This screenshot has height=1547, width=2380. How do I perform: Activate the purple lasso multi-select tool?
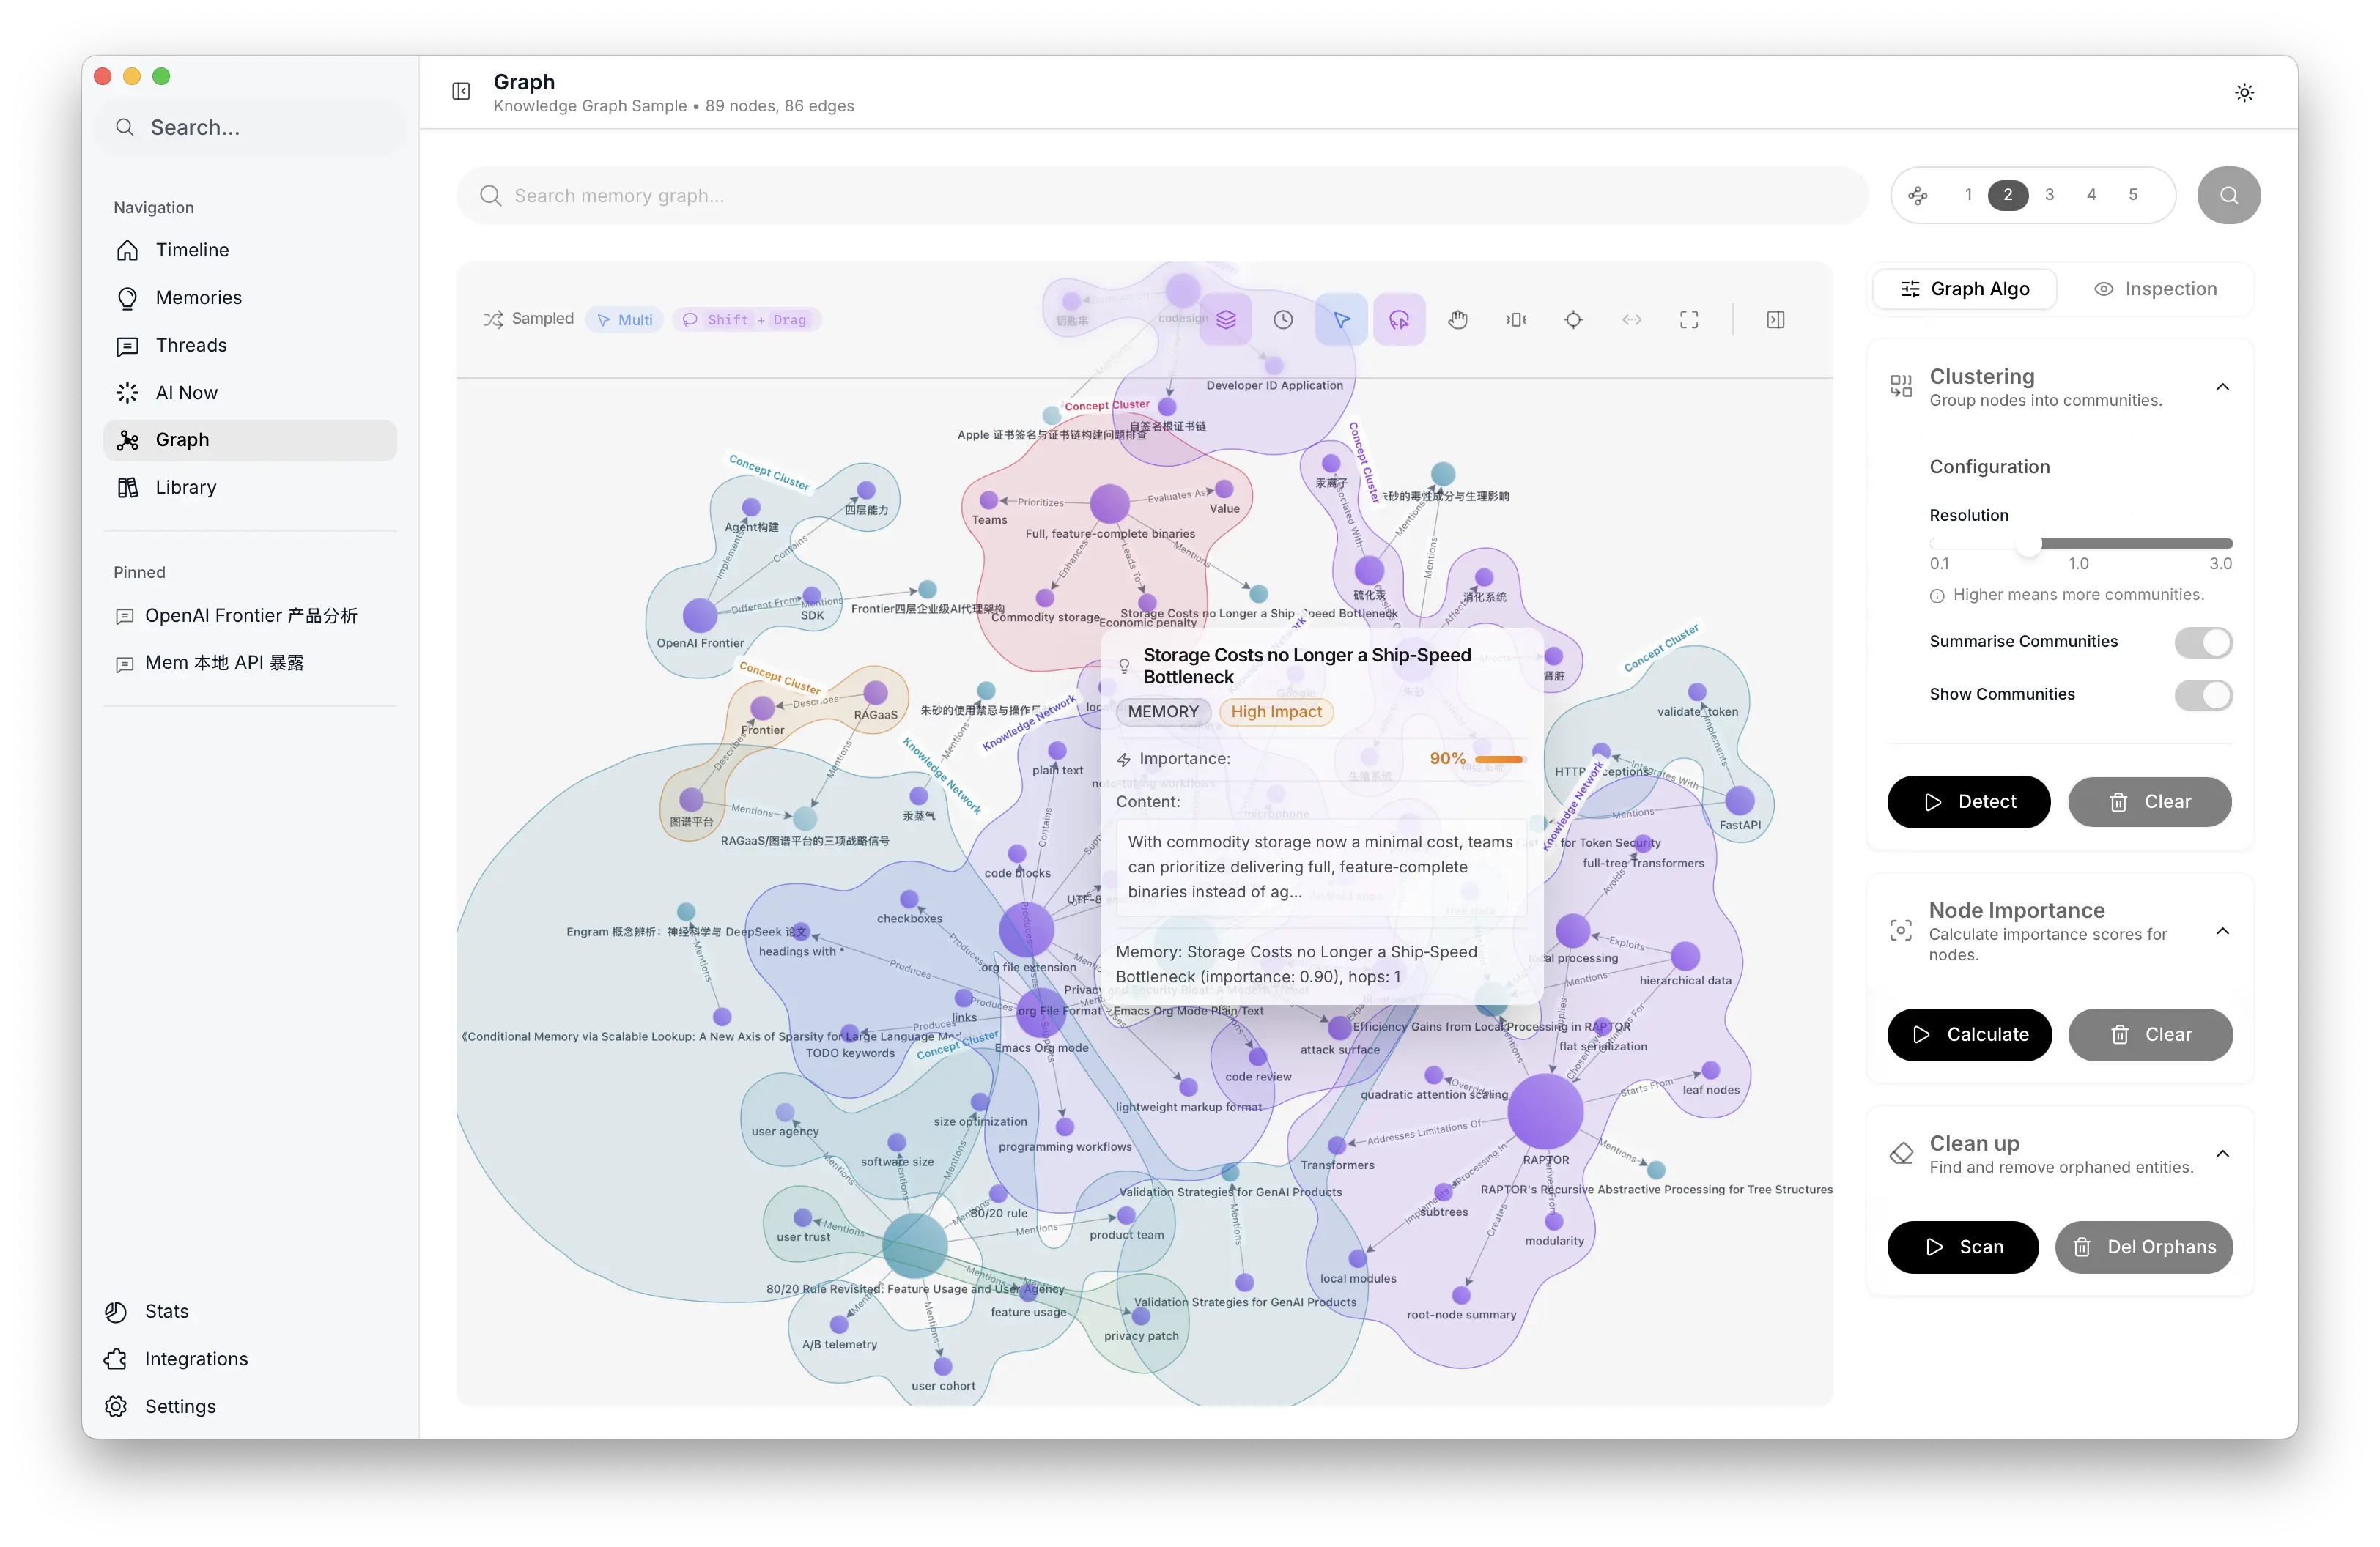point(1399,320)
